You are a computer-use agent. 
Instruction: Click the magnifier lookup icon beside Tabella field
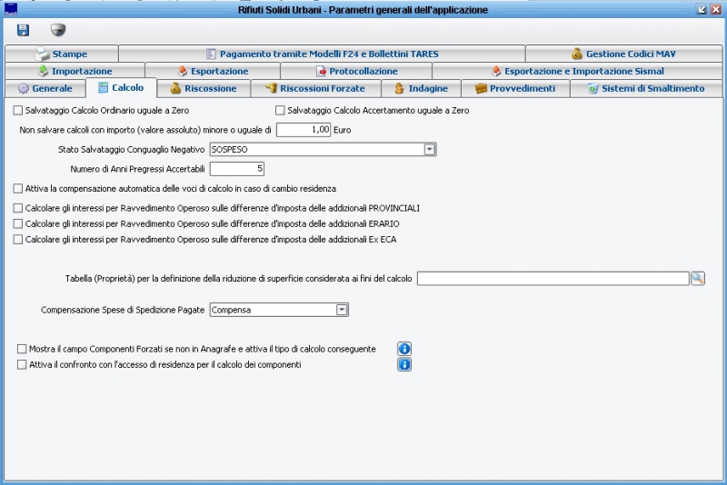pyautogui.click(x=698, y=279)
